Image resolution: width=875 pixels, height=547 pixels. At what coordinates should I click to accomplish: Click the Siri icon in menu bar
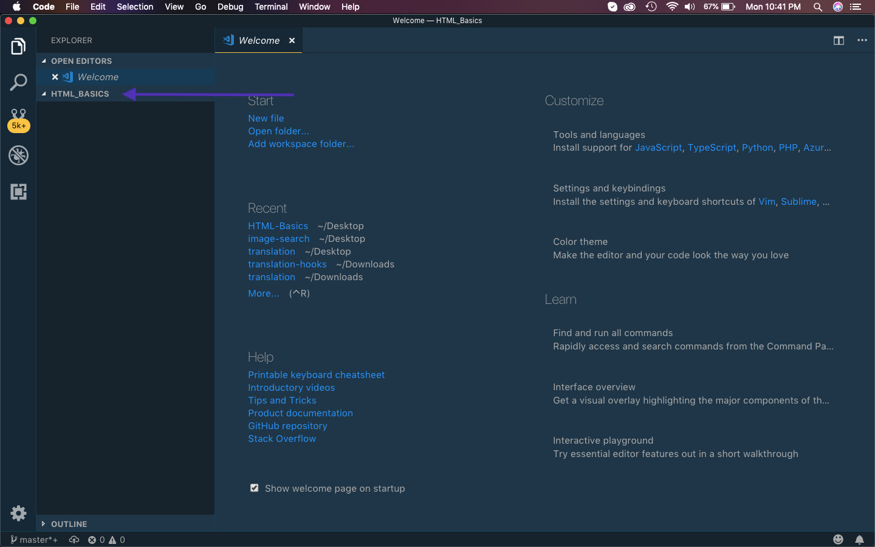pos(838,7)
